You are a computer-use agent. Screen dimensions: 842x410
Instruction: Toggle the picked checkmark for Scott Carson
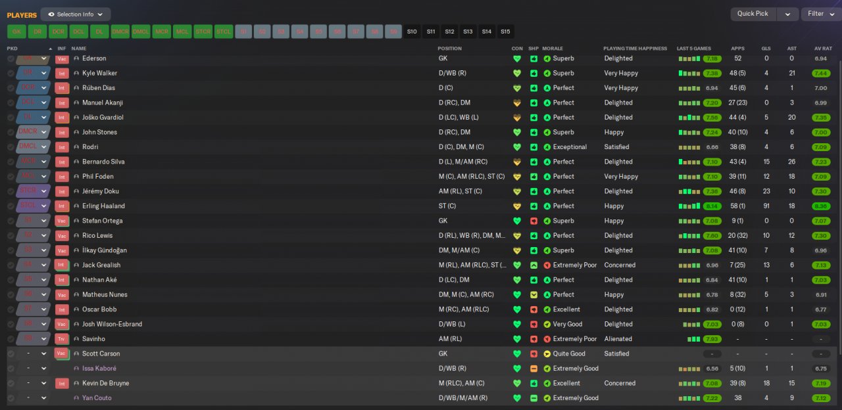[x=11, y=354]
